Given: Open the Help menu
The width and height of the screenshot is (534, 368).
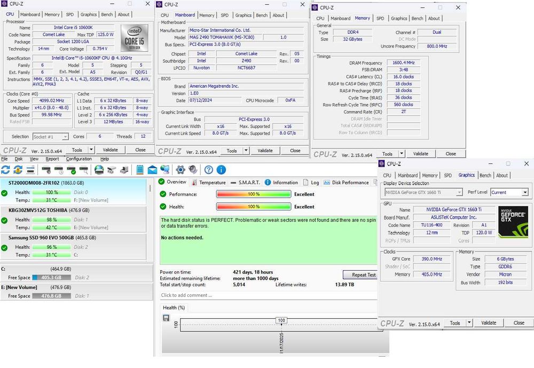Looking at the screenshot, I should coord(105,159).
